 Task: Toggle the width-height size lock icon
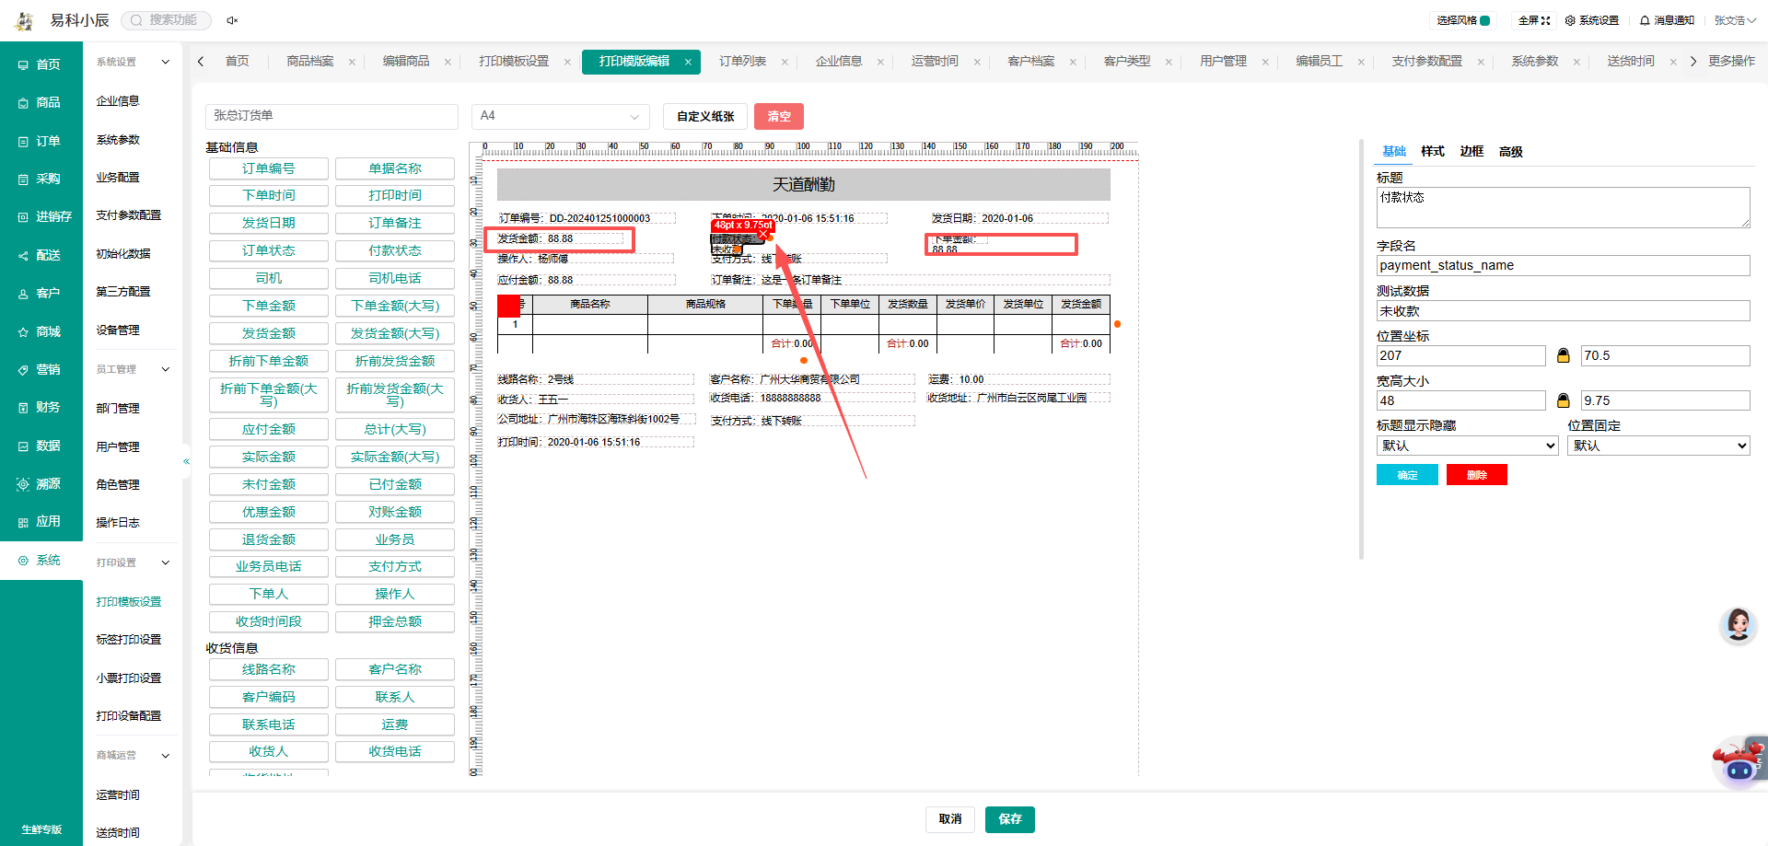pyautogui.click(x=1563, y=400)
